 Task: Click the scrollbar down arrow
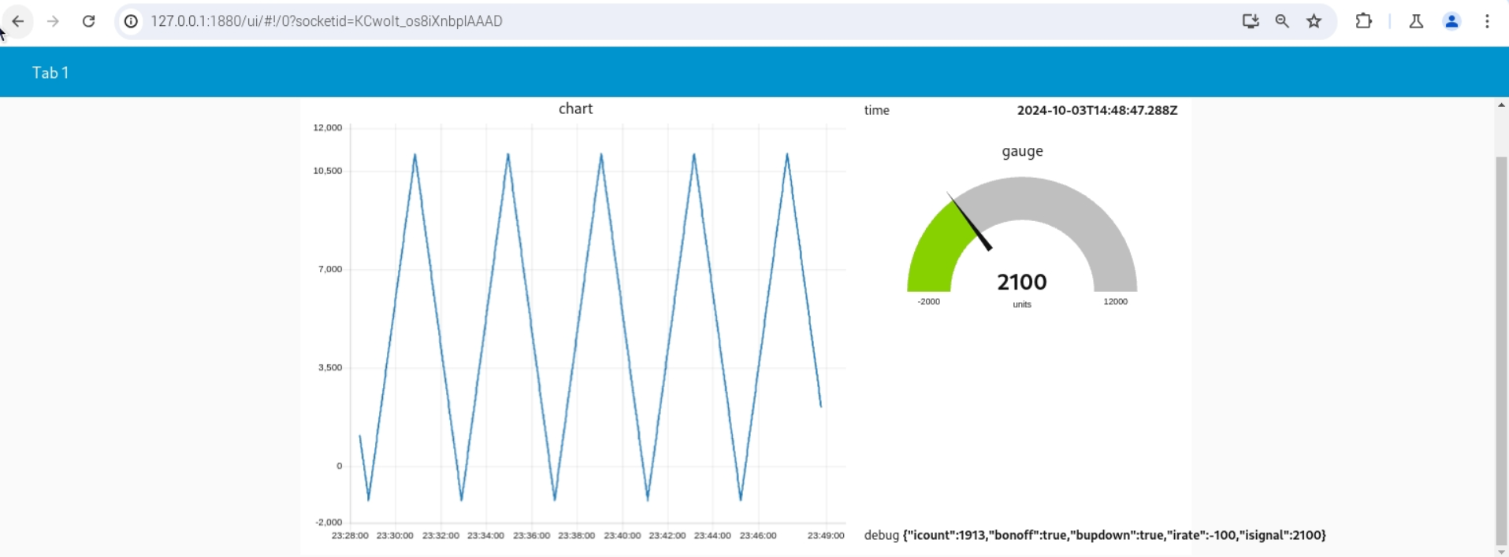coord(1501,551)
